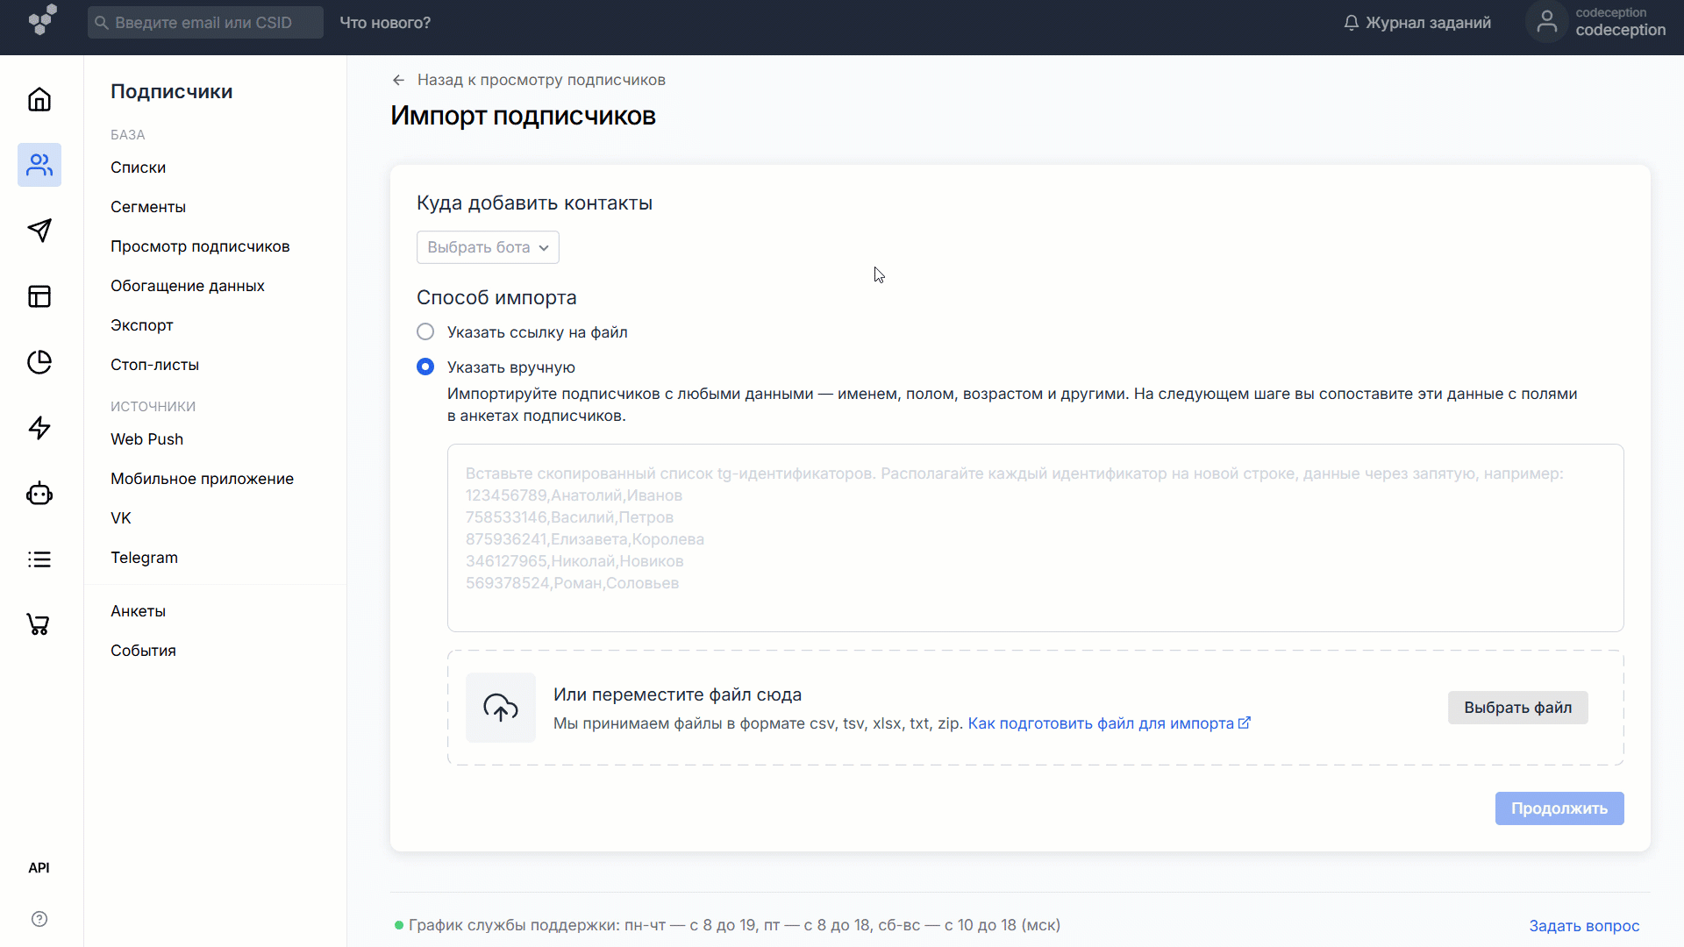
Task: Focus the email or CSID search field
Action: point(204,23)
